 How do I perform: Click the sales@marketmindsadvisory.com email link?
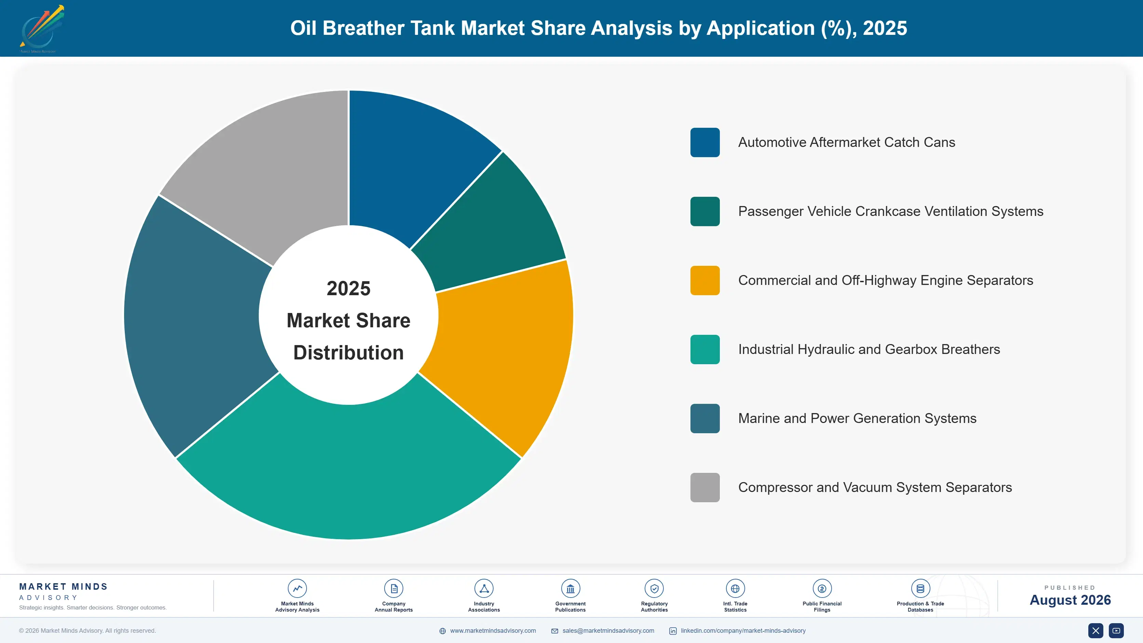pyautogui.click(x=608, y=631)
